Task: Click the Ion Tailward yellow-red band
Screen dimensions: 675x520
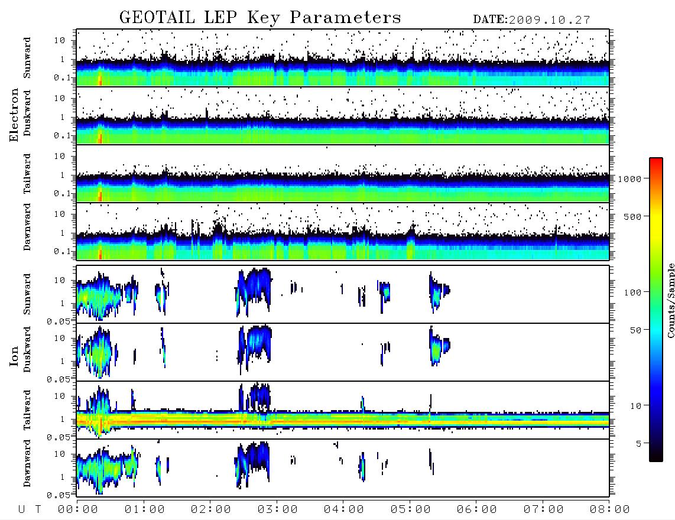Action: pos(343,420)
